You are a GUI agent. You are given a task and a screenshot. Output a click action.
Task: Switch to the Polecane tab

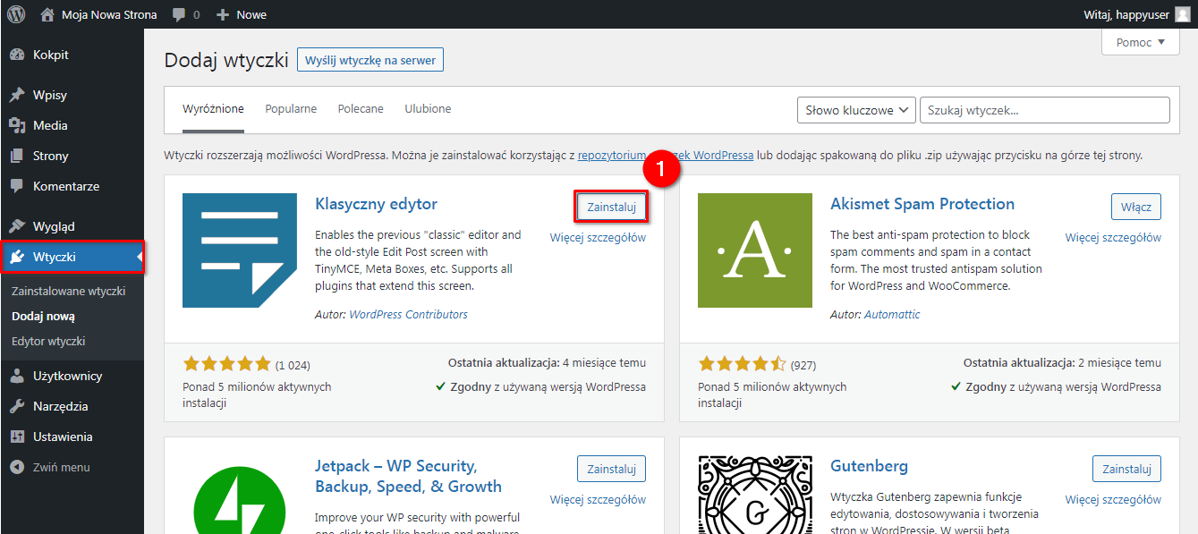(x=361, y=109)
